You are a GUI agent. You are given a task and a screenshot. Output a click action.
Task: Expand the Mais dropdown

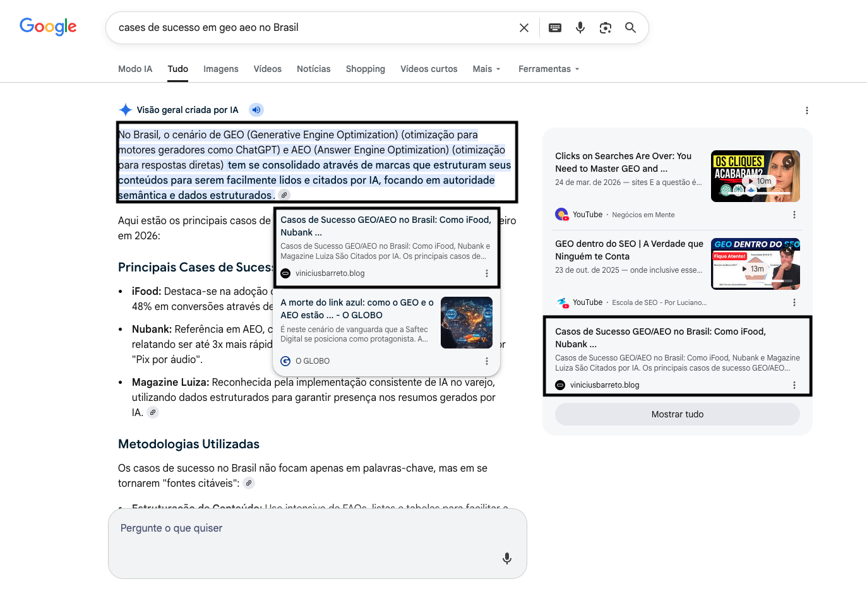(x=486, y=69)
